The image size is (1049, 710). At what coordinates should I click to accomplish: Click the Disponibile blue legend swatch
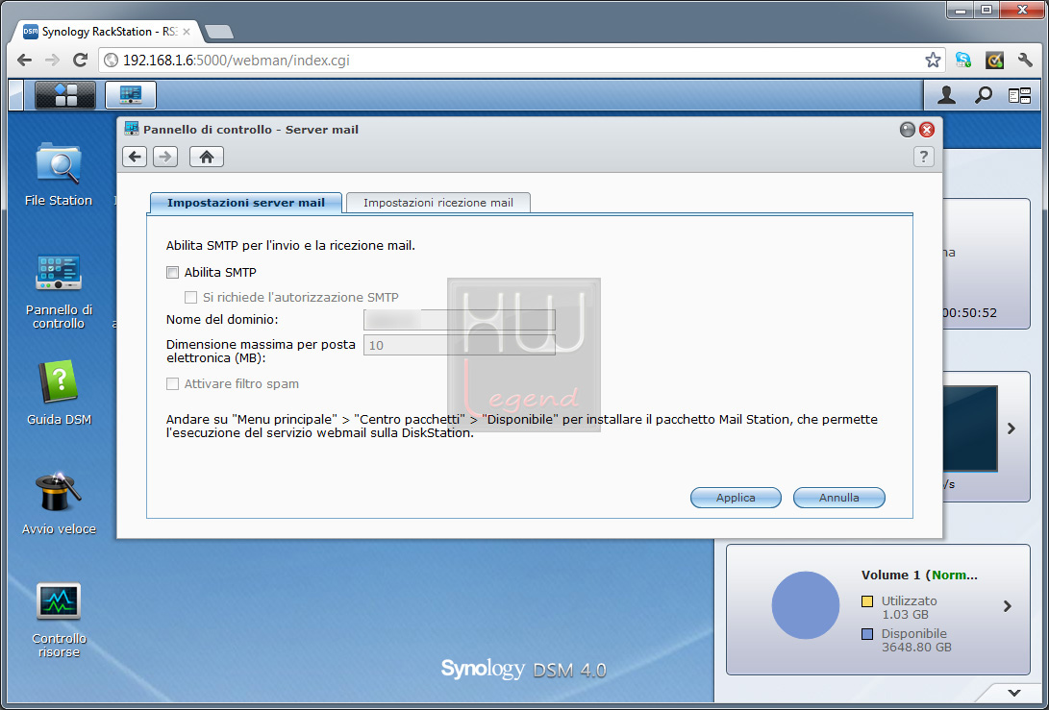[x=867, y=634]
